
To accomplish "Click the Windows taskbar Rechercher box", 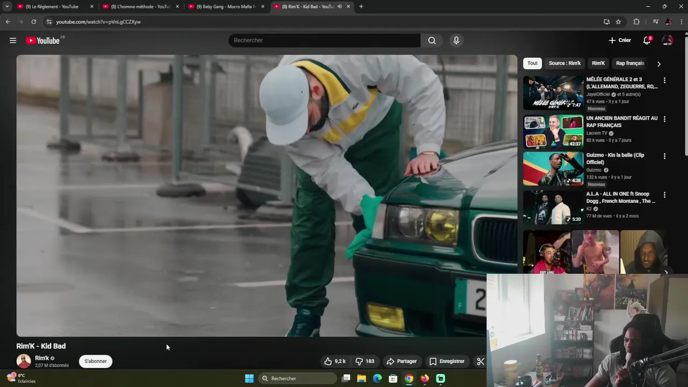I will pyautogui.click(x=298, y=378).
